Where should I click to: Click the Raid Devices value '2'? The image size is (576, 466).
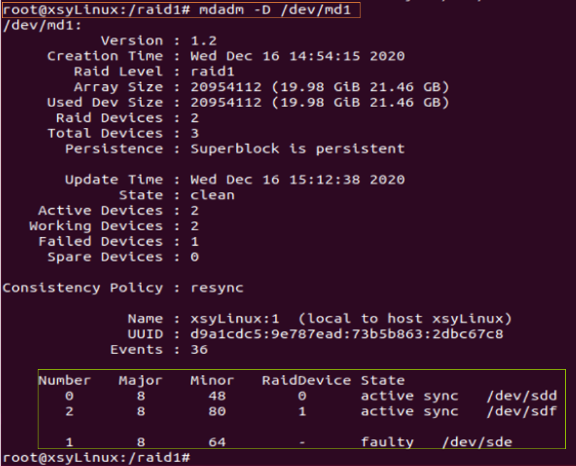[x=195, y=118]
